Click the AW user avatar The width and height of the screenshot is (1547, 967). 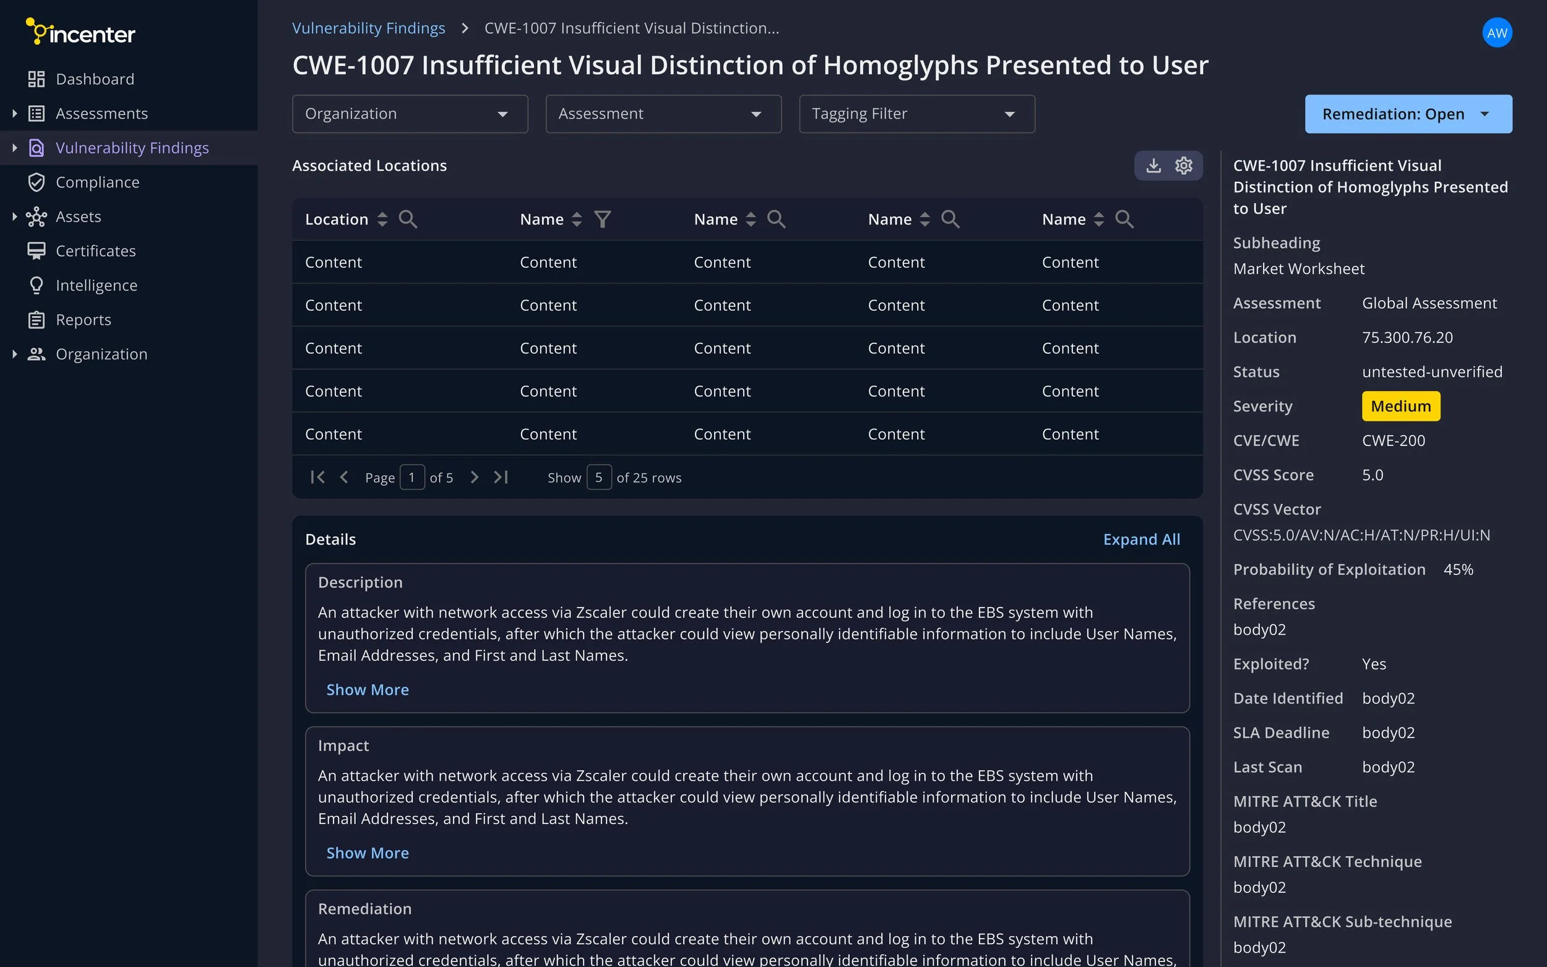coord(1496,33)
